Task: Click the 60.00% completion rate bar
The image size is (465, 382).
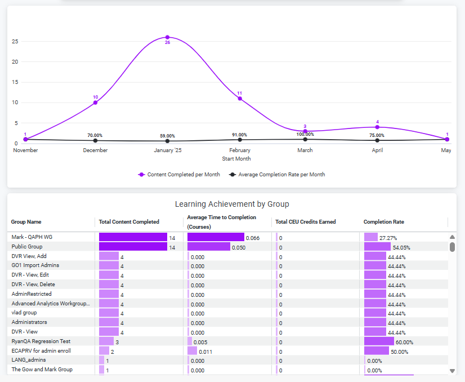Action: 379,341
